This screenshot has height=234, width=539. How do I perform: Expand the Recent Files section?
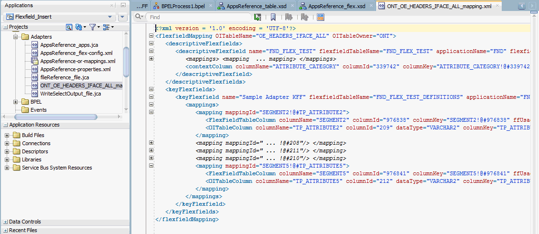point(6,230)
